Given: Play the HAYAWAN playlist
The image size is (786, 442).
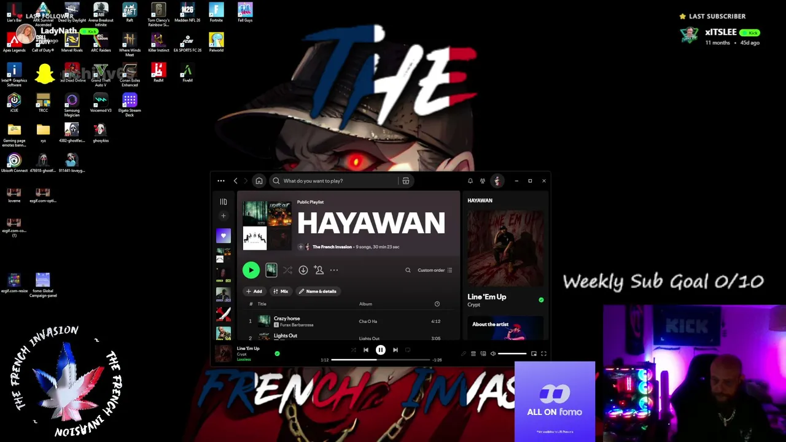Looking at the screenshot, I should pos(251,270).
